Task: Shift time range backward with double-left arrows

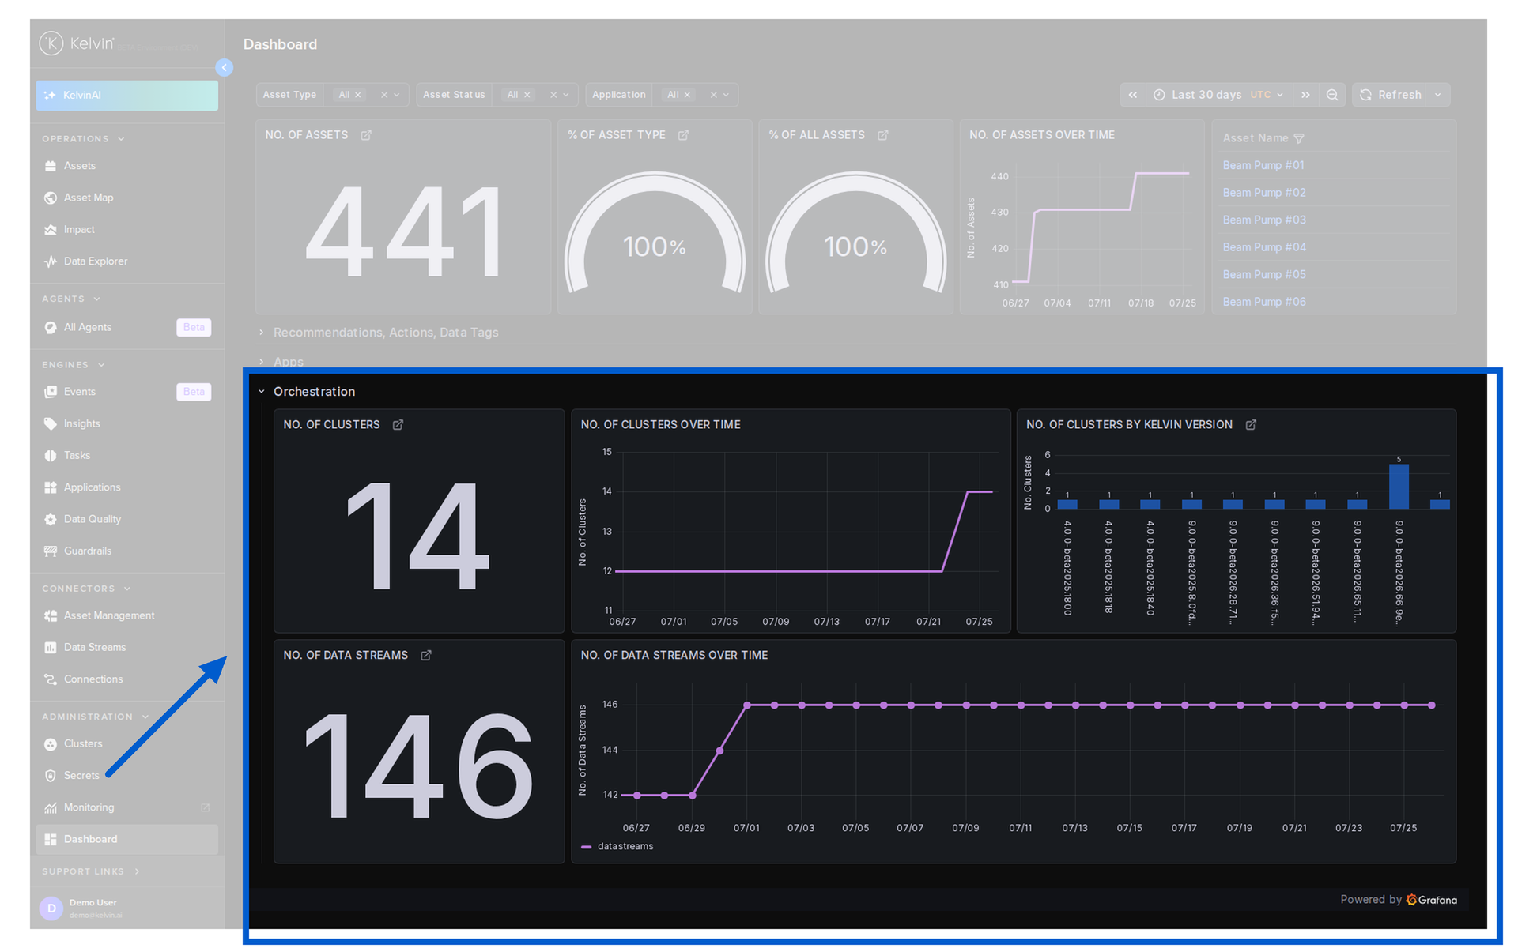Action: coord(1133,95)
